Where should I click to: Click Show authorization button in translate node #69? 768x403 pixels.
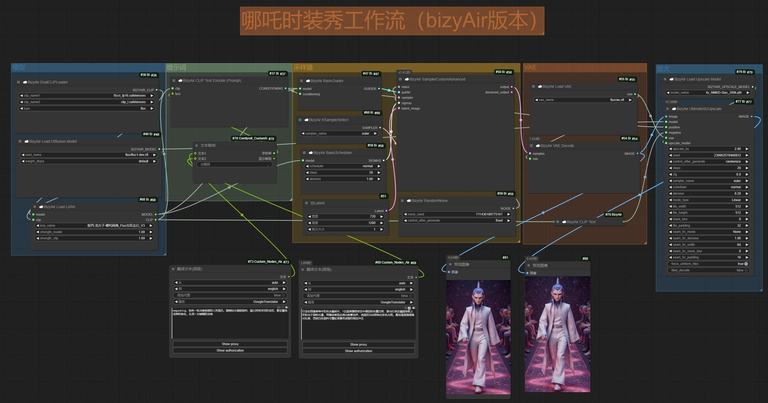358,351
